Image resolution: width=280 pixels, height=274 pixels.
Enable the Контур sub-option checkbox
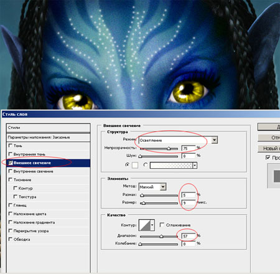pyautogui.click(x=15, y=188)
